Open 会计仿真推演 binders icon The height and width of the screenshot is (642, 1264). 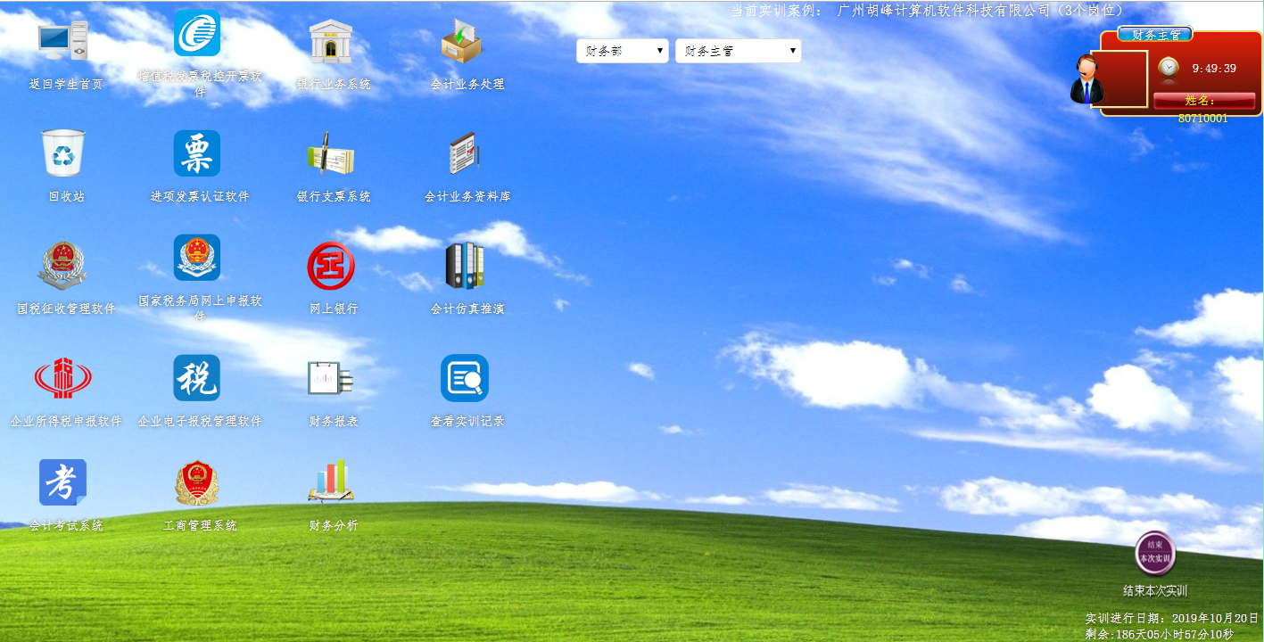(x=465, y=266)
